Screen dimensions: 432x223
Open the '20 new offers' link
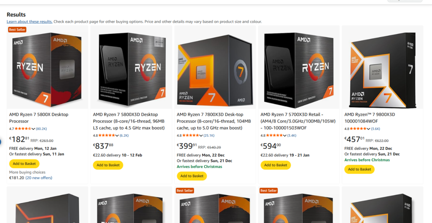pyautogui.click(x=39, y=178)
